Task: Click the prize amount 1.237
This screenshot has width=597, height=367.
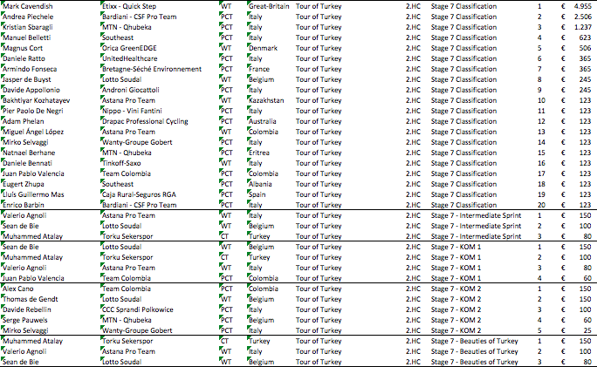Action: point(582,27)
